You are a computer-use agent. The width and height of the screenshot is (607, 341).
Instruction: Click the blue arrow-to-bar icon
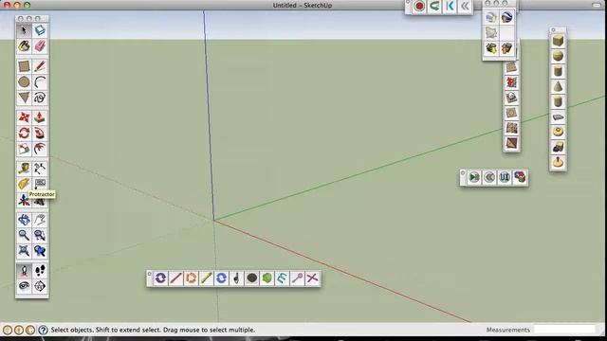[450, 7]
